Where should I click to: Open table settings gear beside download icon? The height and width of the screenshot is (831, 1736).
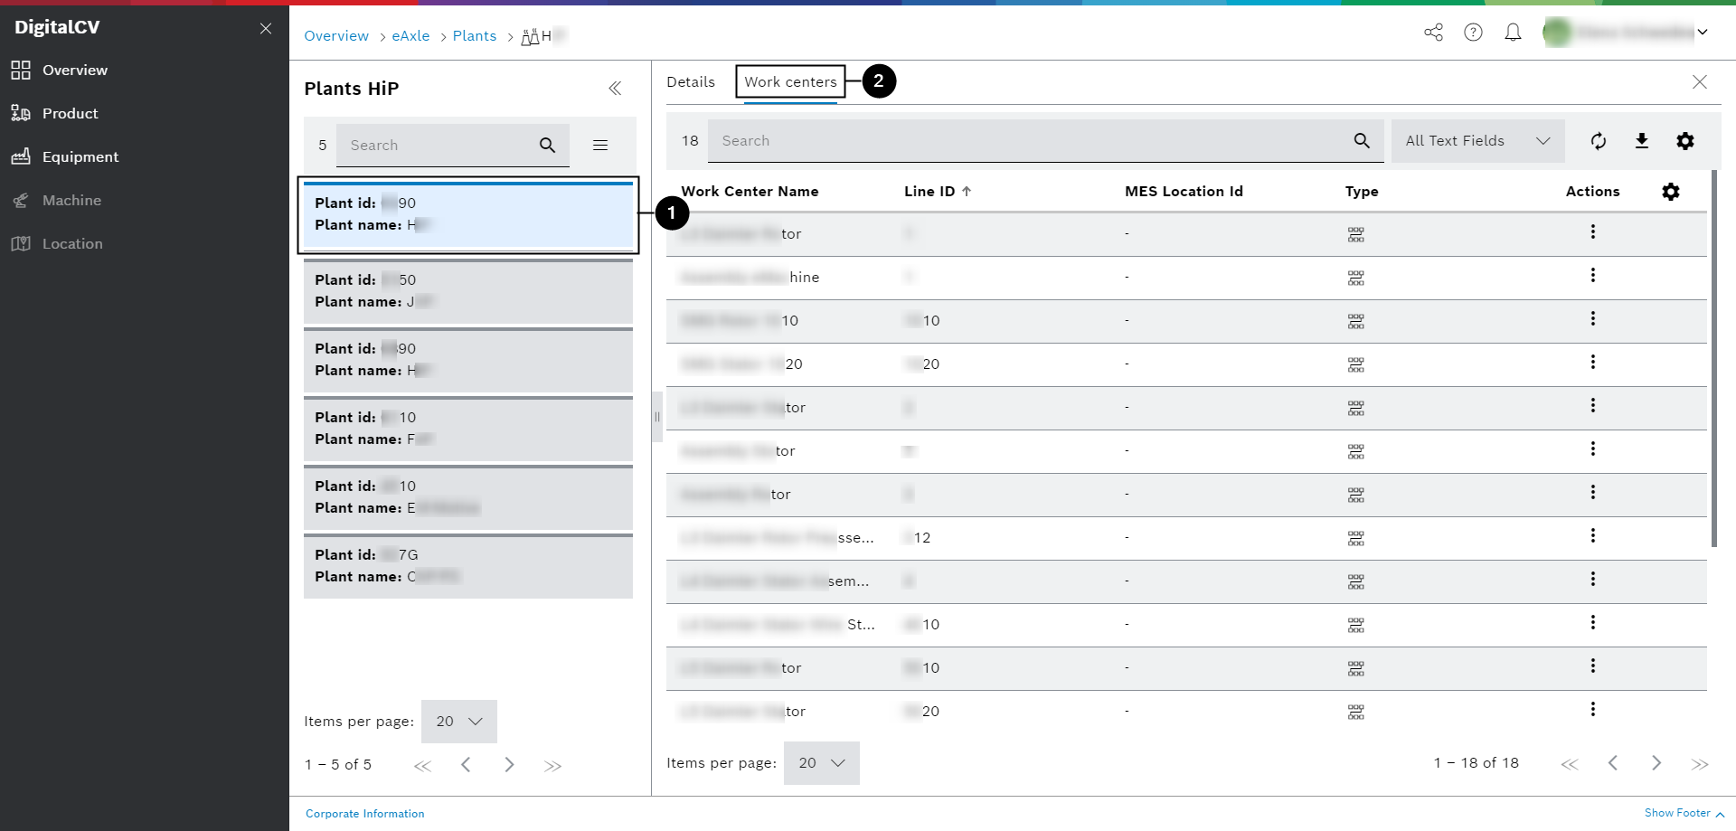(x=1684, y=141)
